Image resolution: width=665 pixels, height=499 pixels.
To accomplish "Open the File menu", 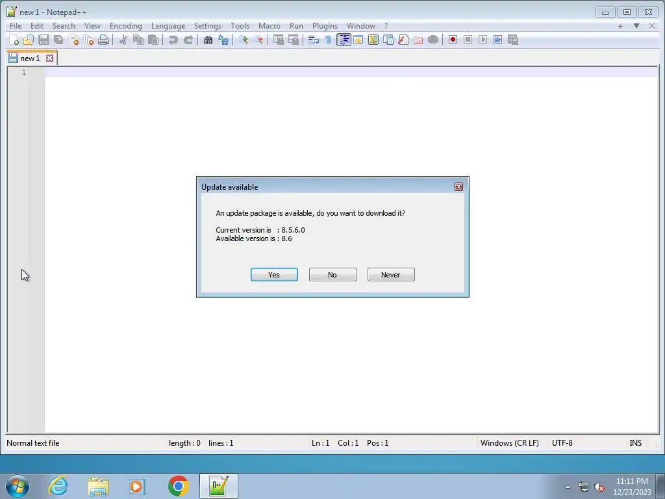I will (16, 26).
